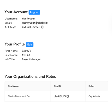Click the Email: label

(x=8, y=23)
